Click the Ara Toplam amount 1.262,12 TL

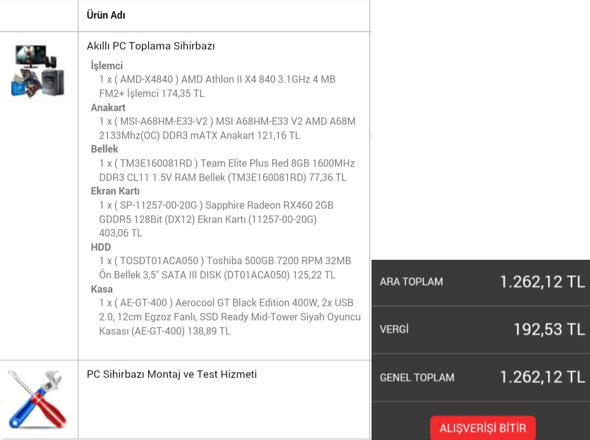542,282
